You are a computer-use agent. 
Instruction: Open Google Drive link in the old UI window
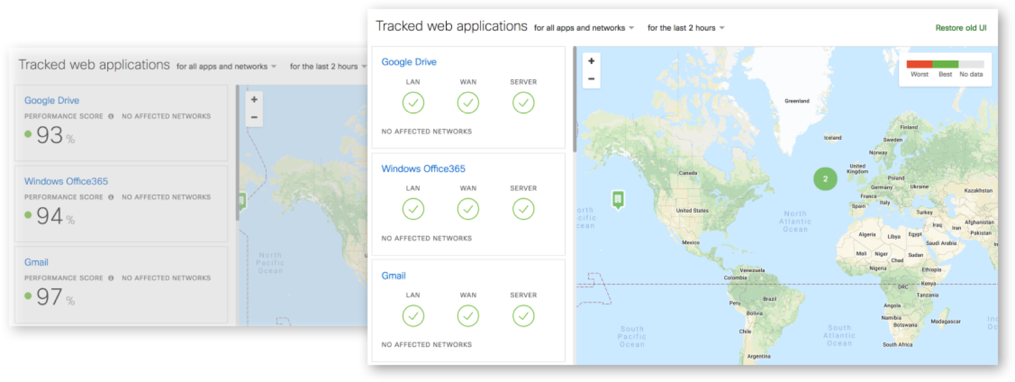(52, 100)
